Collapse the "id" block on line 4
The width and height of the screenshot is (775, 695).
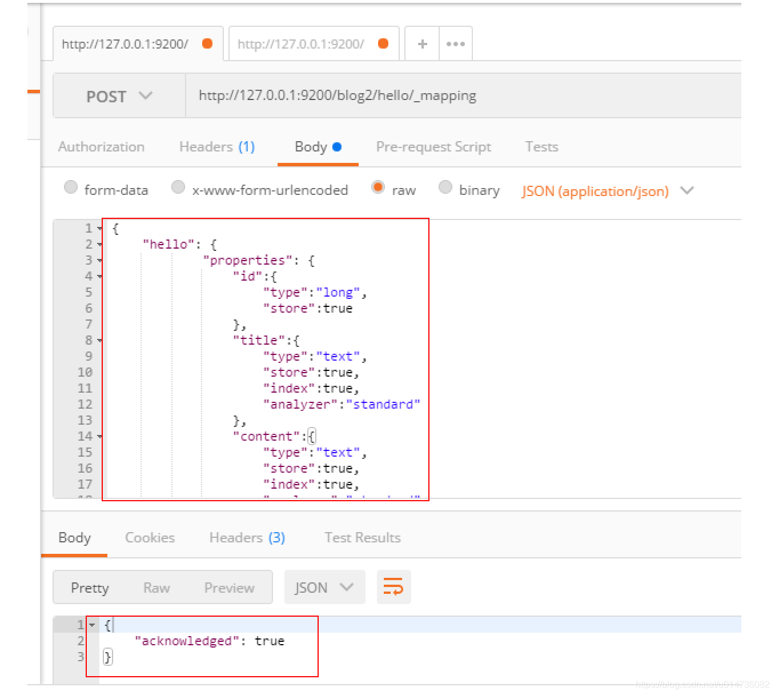point(100,277)
